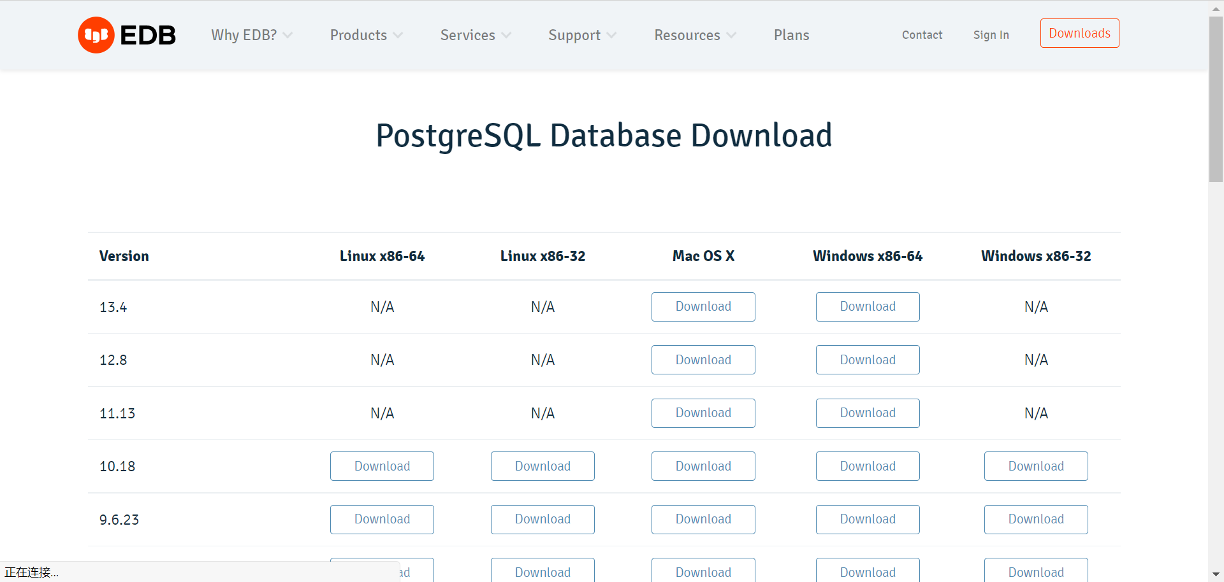Open the Services menu
This screenshot has width=1224, height=582.
(x=467, y=35)
